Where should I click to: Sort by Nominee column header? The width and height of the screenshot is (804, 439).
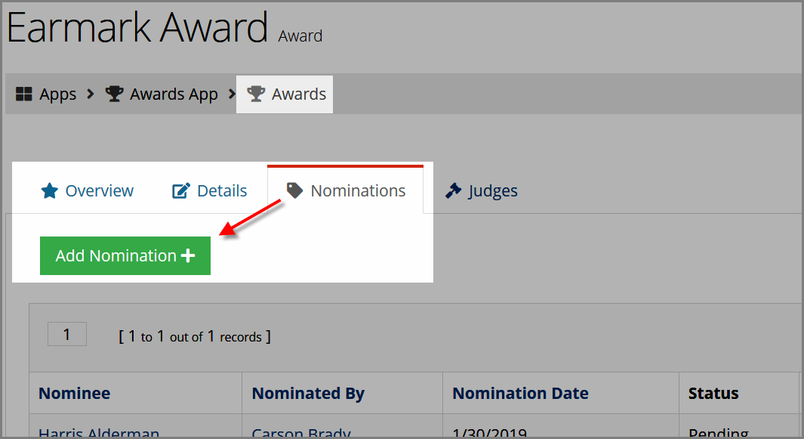(x=74, y=394)
